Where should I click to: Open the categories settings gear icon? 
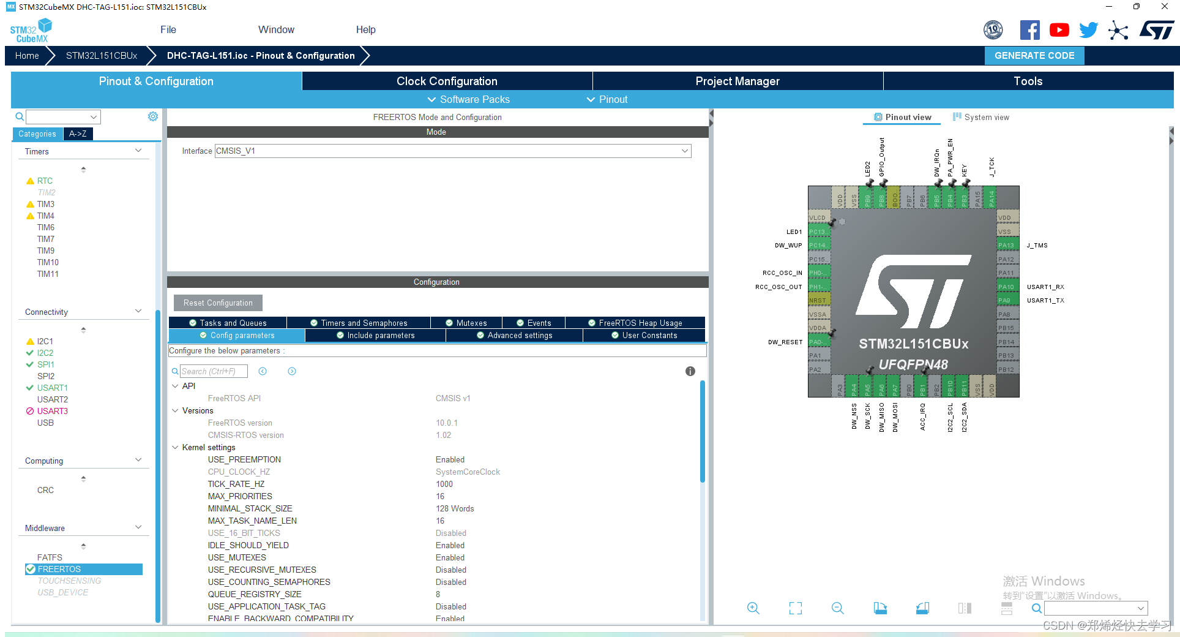coord(153,116)
